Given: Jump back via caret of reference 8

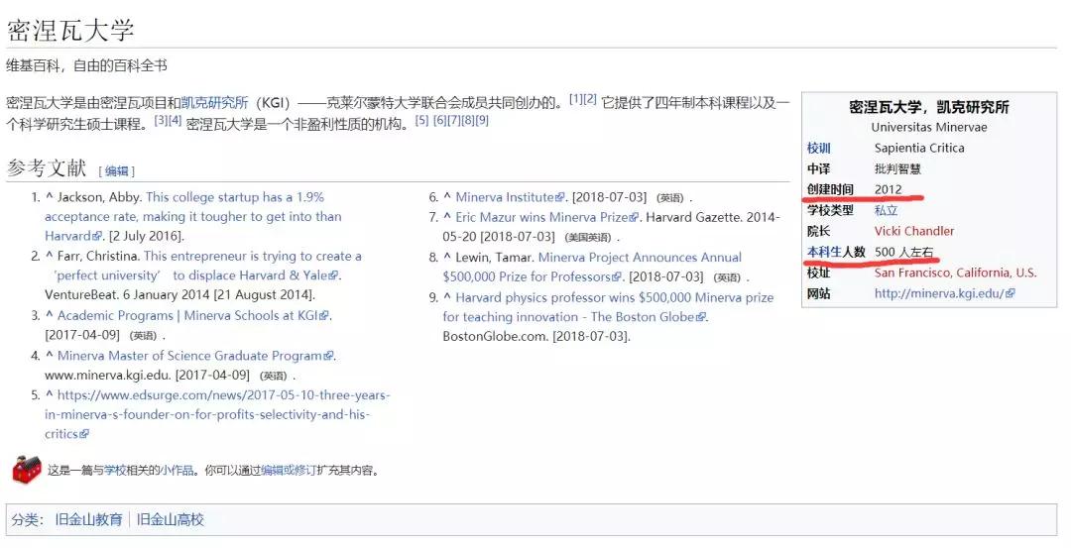Looking at the screenshot, I should click(446, 258).
